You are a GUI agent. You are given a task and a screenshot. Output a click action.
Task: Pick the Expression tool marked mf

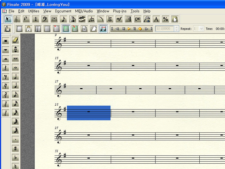pos(119,19)
